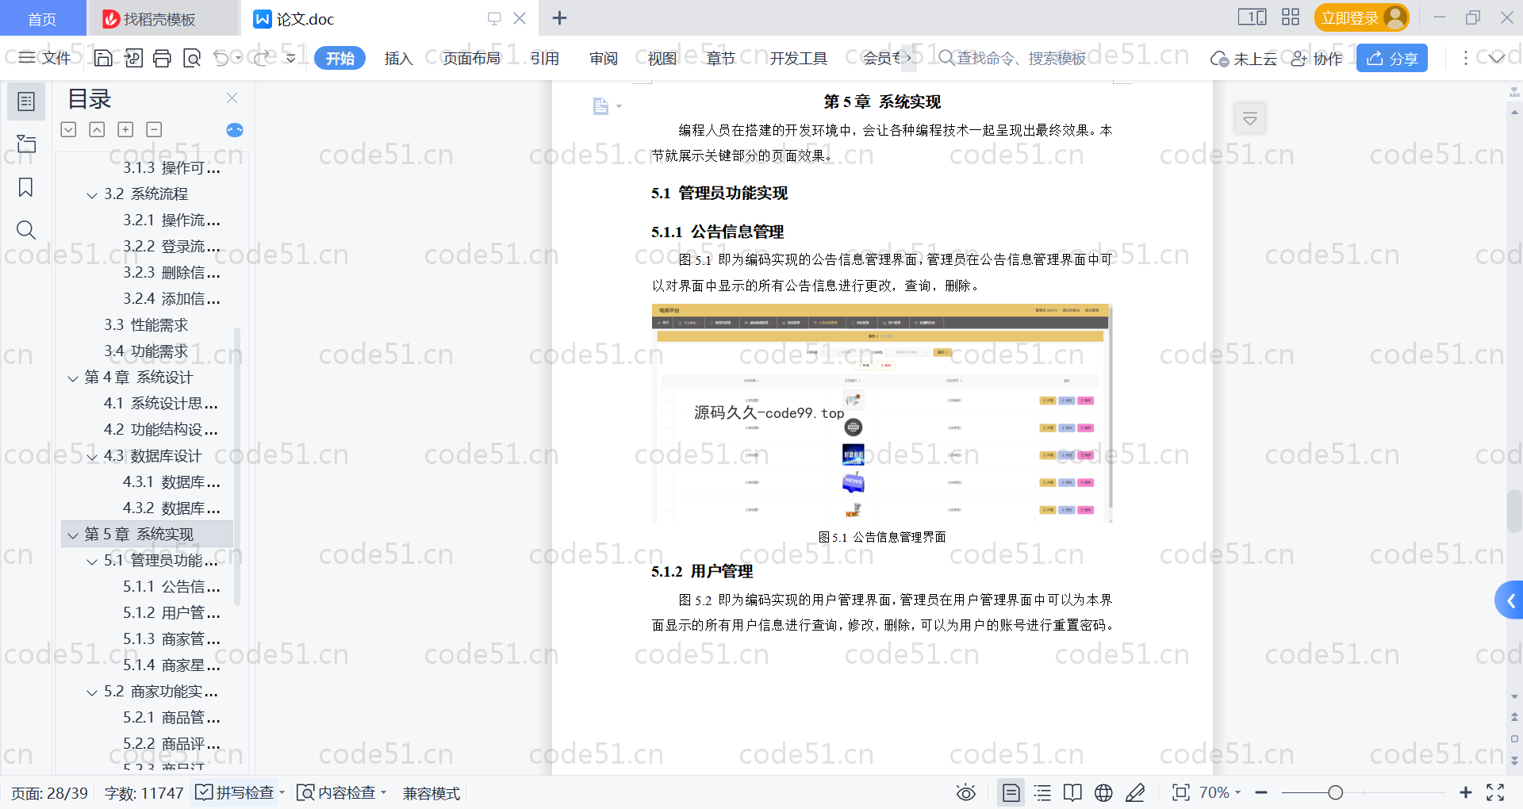Jump to 5.1.2 用户管 heading in outline

click(171, 613)
